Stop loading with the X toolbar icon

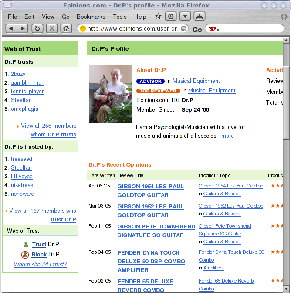click(52, 29)
